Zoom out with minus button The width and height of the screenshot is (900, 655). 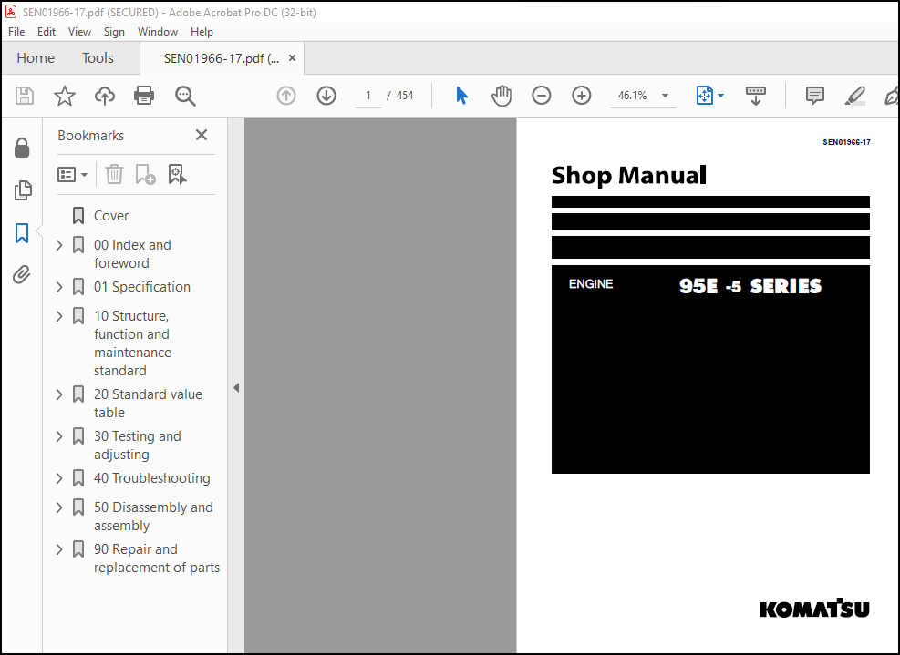542,96
